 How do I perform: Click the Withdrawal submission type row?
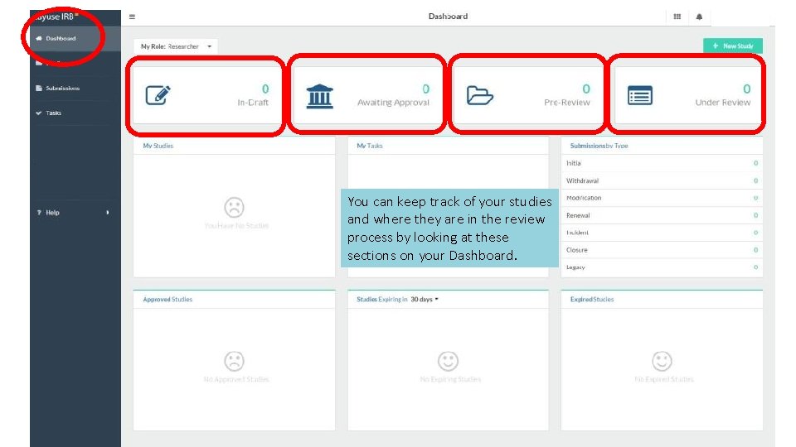pos(662,181)
